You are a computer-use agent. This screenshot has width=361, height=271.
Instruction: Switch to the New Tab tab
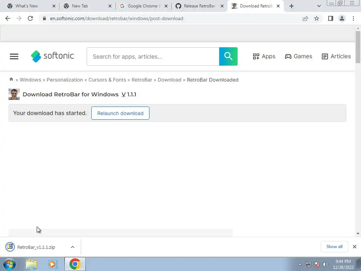pyautogui.click(x=80, y=6)
